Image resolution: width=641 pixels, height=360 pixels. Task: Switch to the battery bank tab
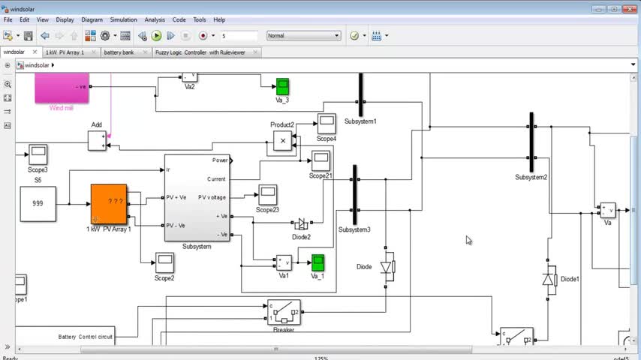click(119, 52)
